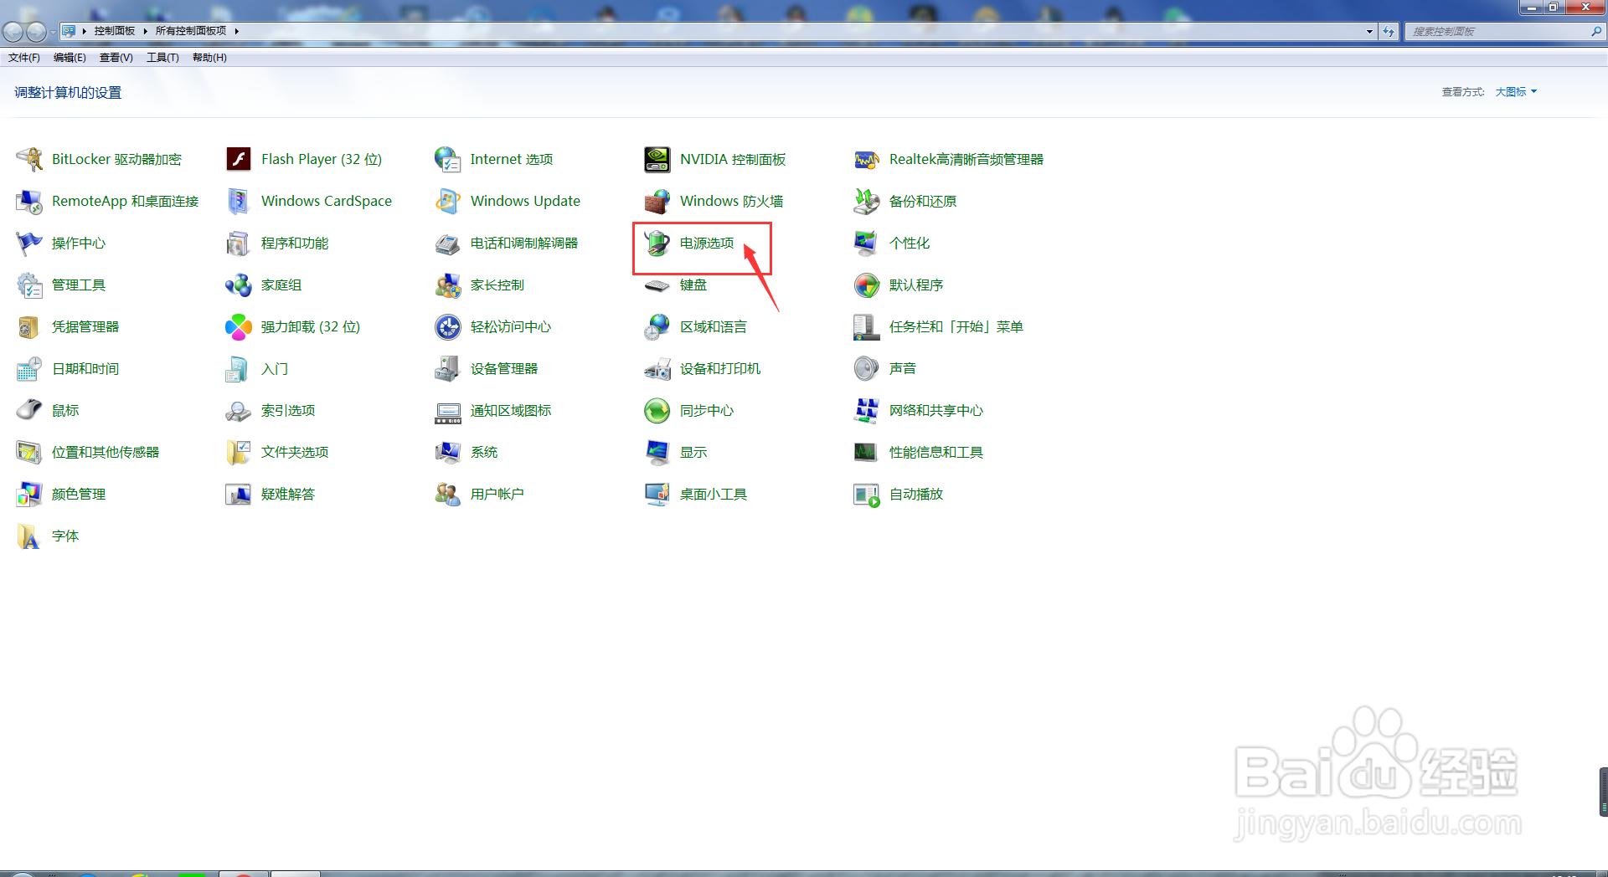This screenshot has width=1608, height=877.
Task: Open the 鼠标 mouse icon
Action: pos(29,410)
